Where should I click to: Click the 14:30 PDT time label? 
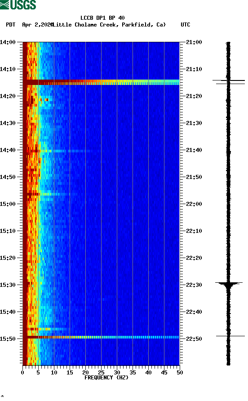coord(8,123)
